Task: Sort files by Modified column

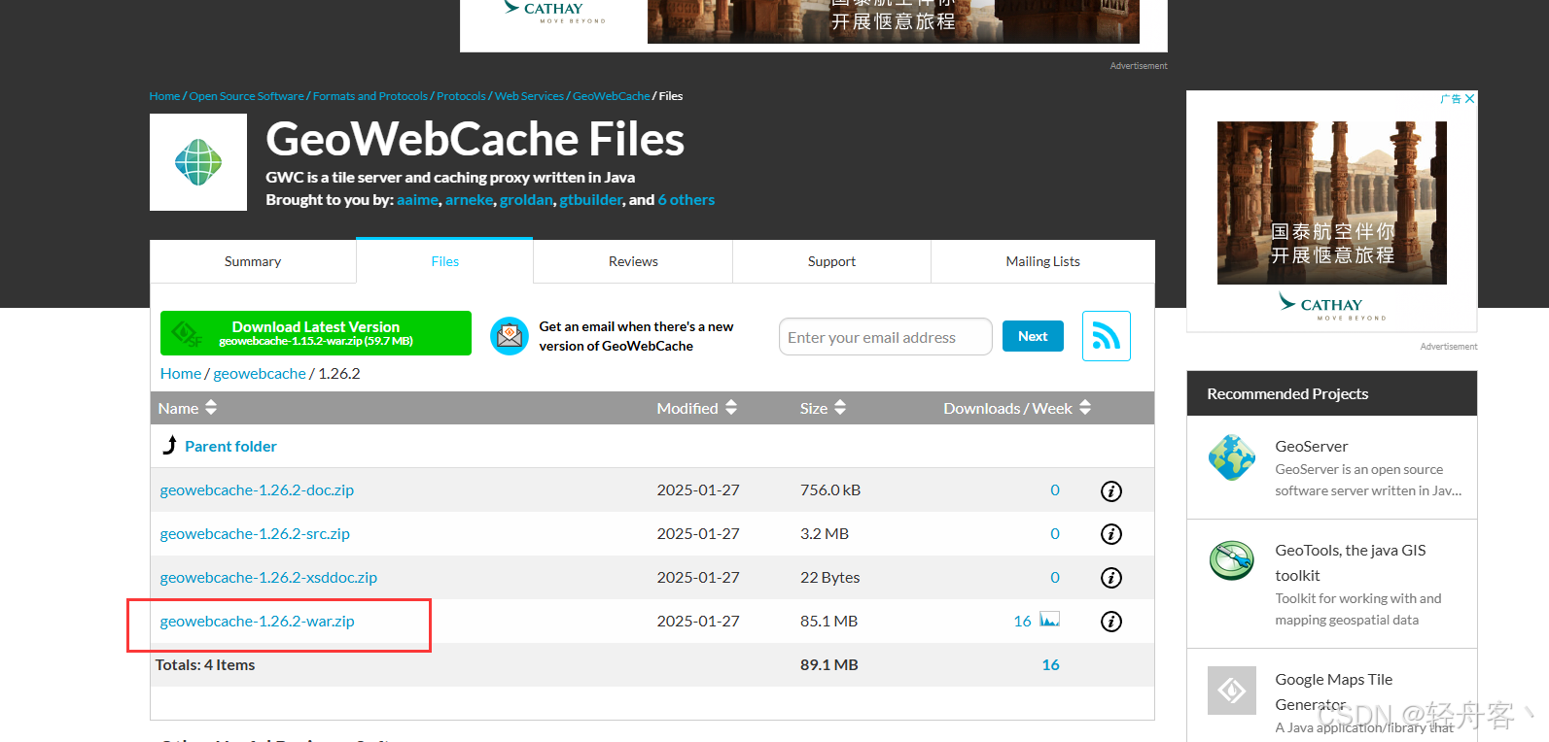Action: click(696, 408)
